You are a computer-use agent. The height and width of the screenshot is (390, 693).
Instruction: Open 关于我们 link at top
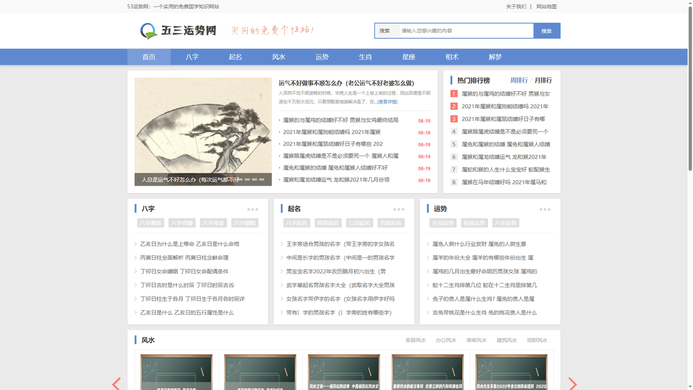[516, 7]
